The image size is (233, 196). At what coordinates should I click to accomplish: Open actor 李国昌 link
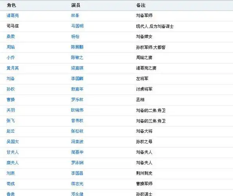click(77, 173)
